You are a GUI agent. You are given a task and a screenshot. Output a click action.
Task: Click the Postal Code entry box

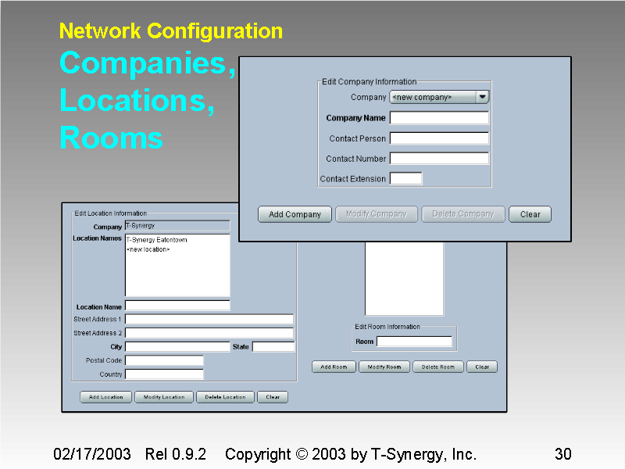tap(162, 360)
